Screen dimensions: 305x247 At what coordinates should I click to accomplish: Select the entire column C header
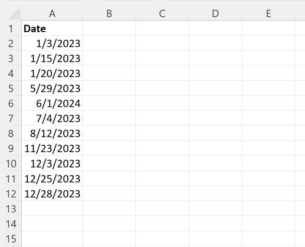point(162,14)
